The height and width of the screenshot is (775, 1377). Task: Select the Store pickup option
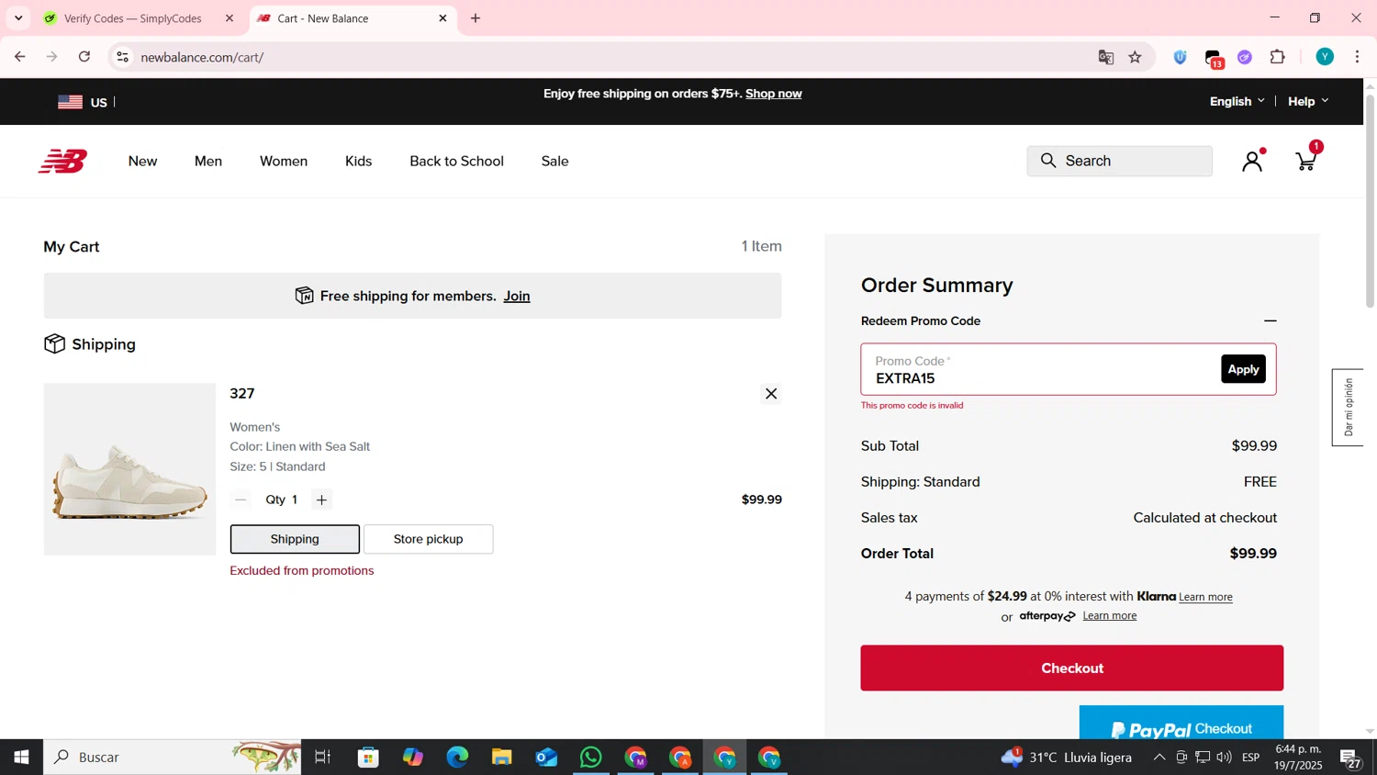coord(428,539)
